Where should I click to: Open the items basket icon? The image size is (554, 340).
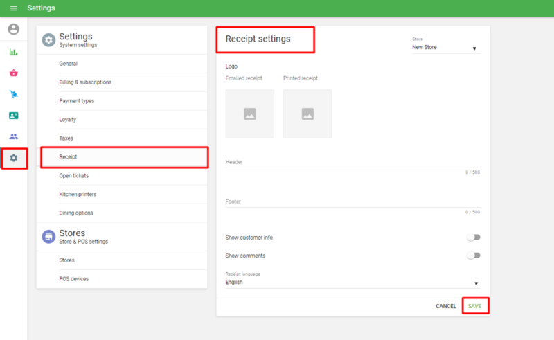[x=13, y=73]
